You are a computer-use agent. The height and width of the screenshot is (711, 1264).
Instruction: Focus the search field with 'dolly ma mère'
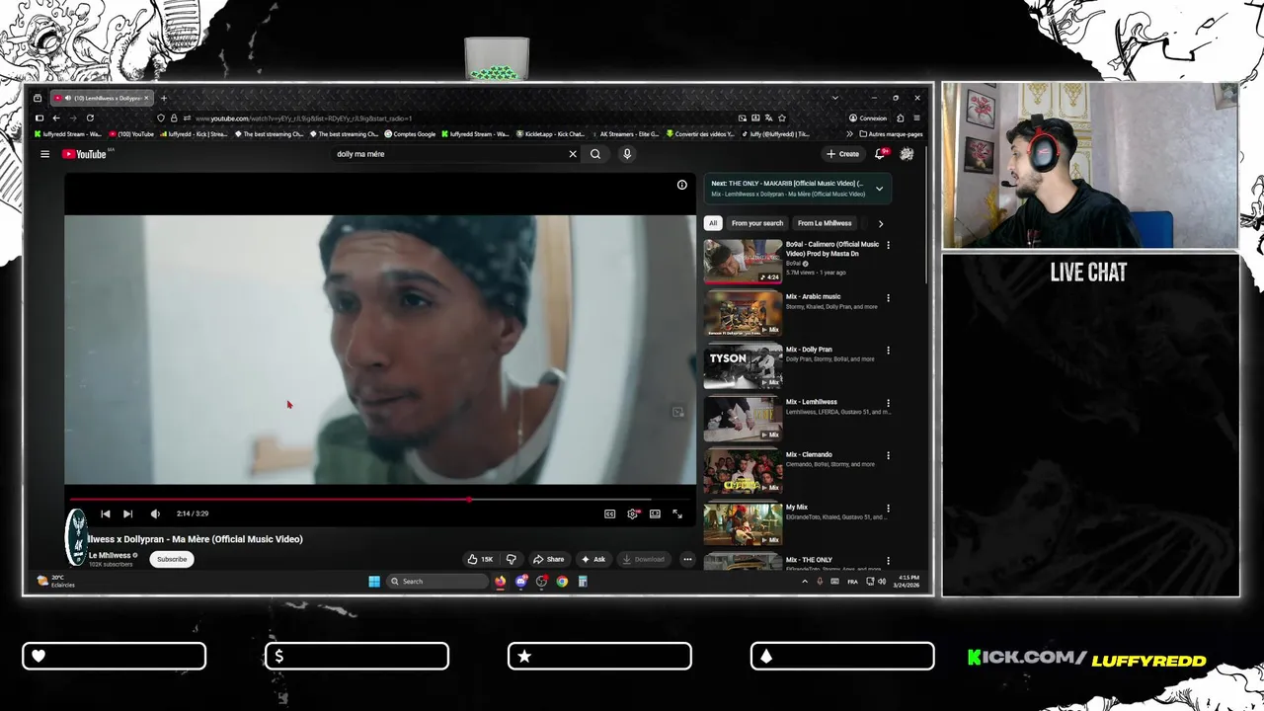click(x=449, y=154)
